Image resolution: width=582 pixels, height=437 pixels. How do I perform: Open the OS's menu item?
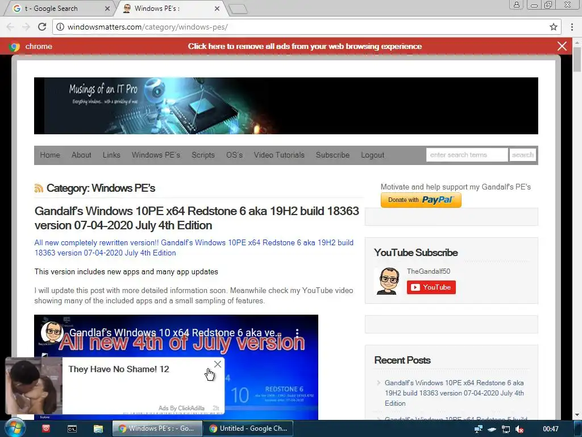click(x=234, y=155)
